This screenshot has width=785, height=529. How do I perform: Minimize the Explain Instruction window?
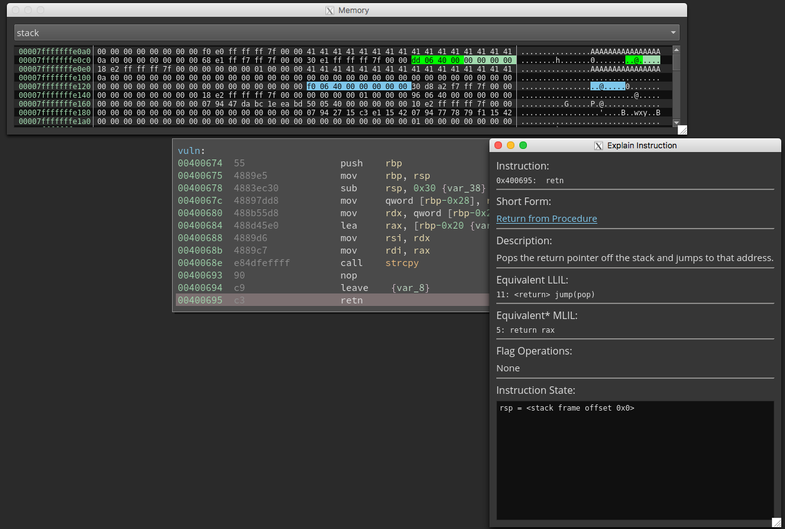click(511, 145)
